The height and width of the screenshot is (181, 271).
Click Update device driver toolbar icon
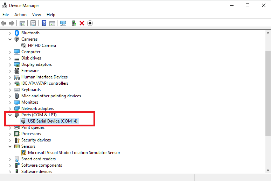click(74, 23)
